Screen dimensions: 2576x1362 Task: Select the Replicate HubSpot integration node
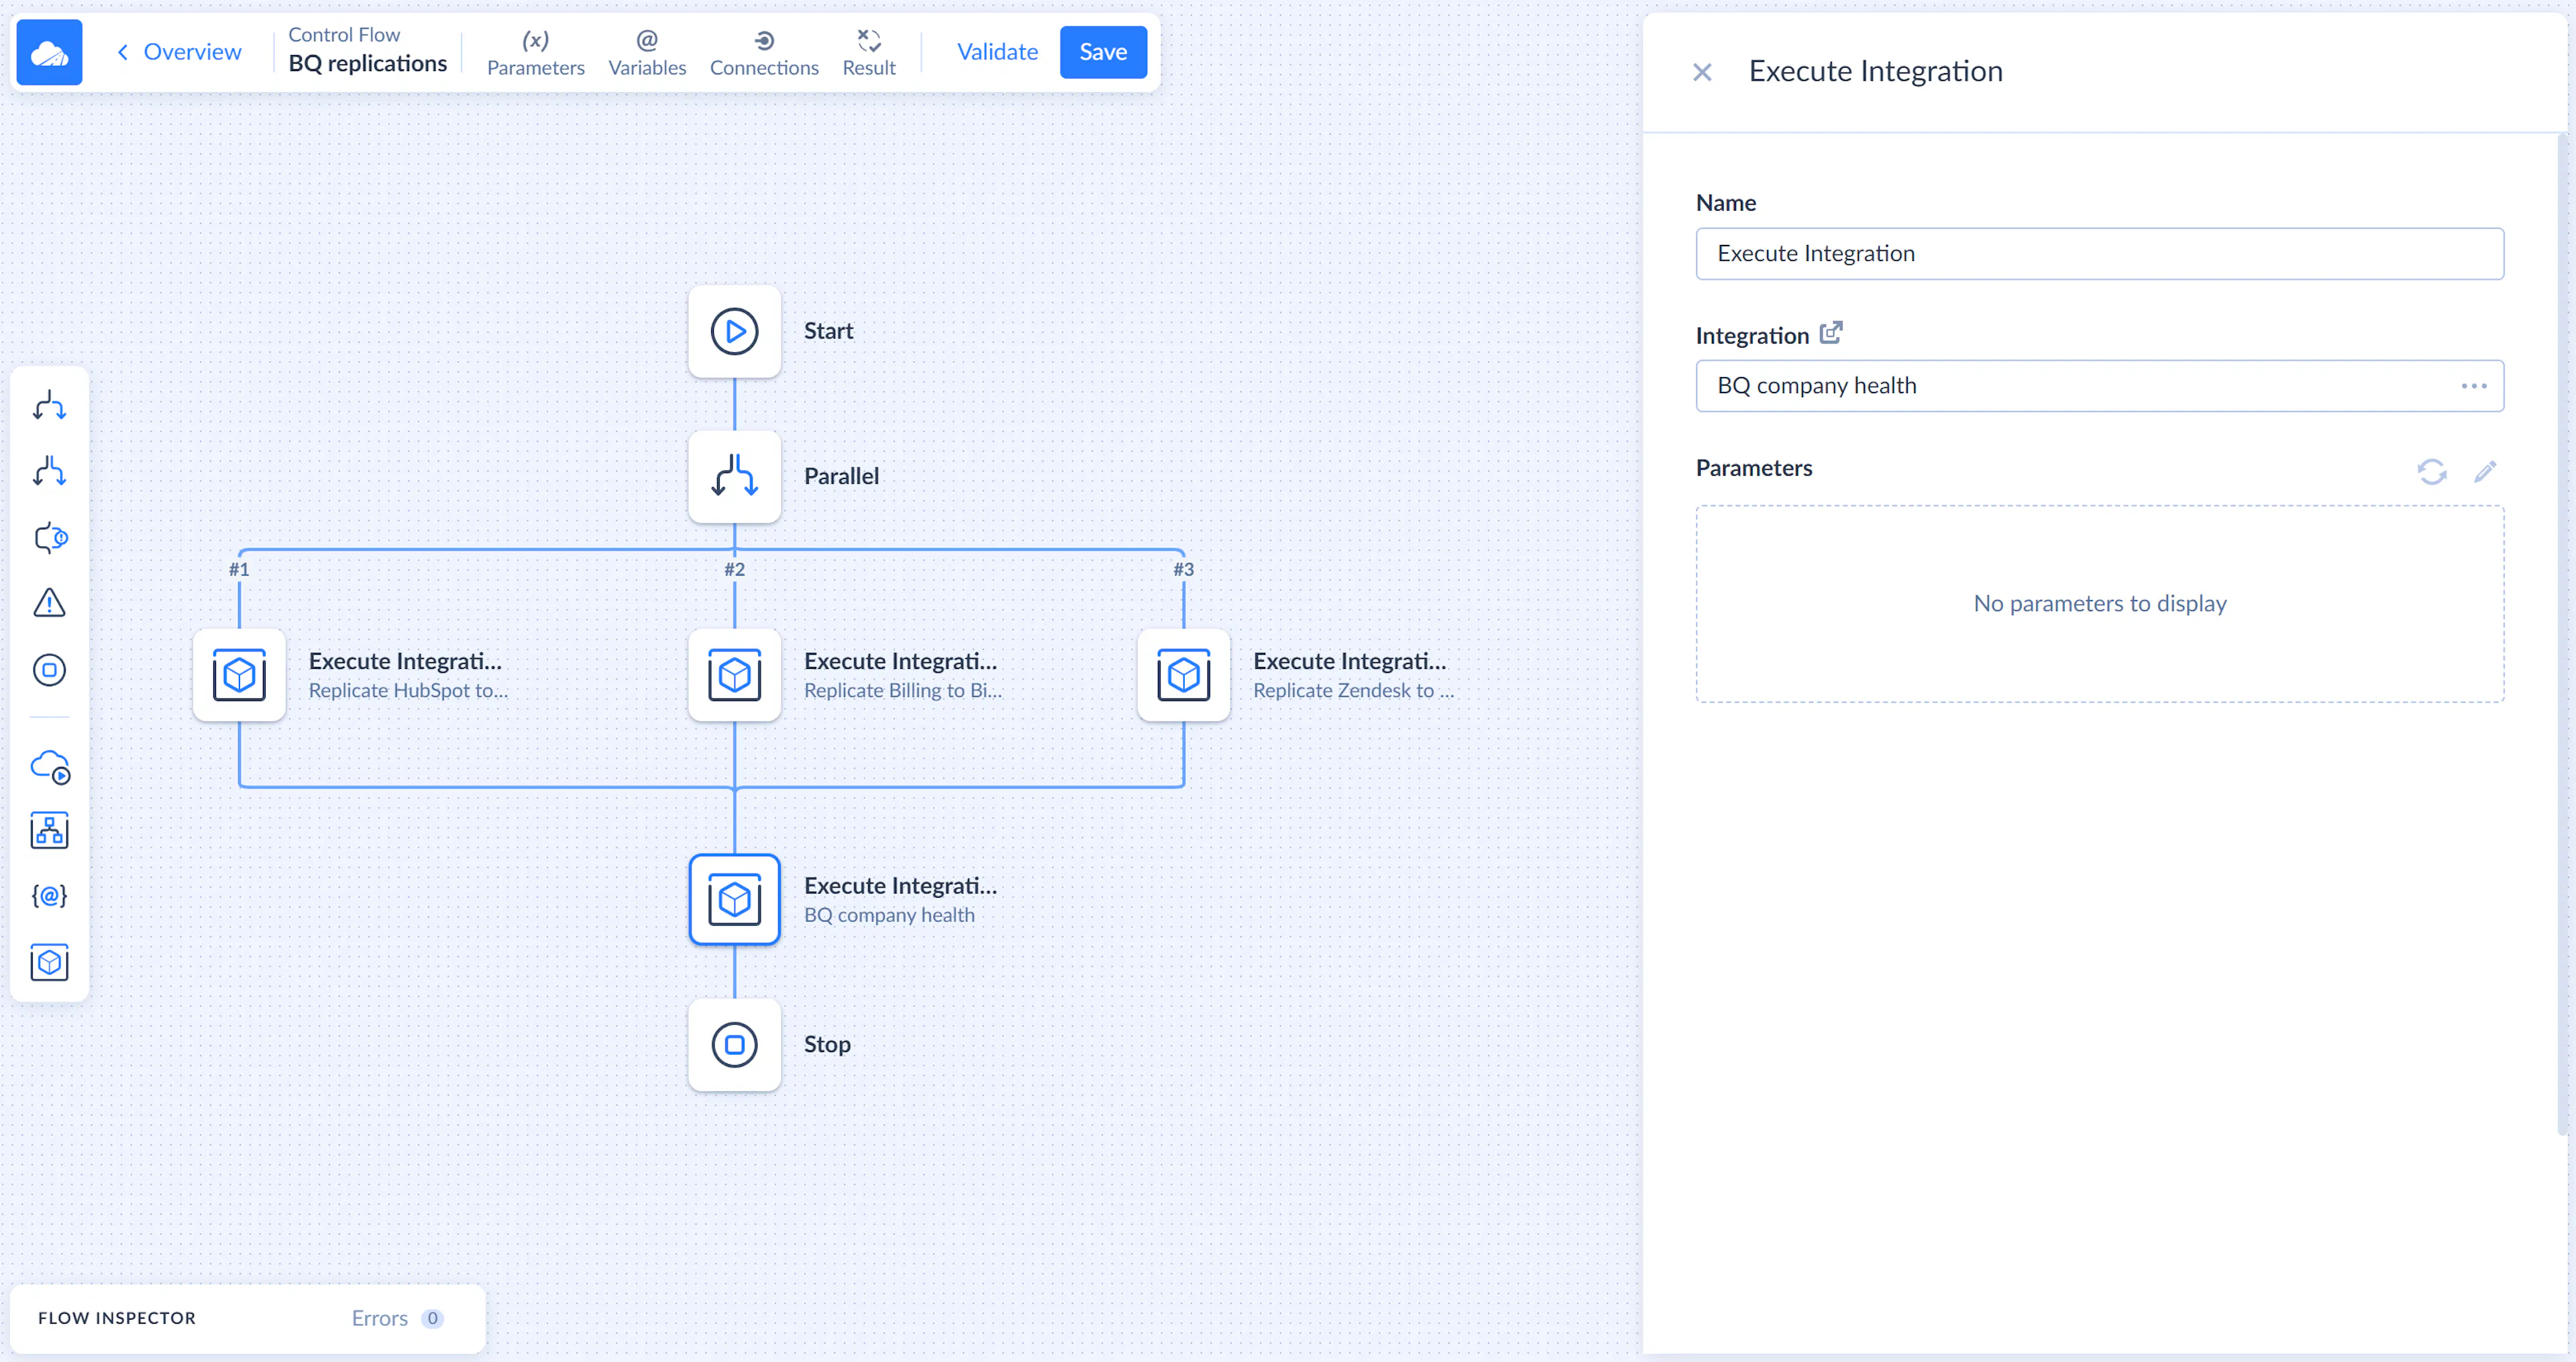[239, 675]
